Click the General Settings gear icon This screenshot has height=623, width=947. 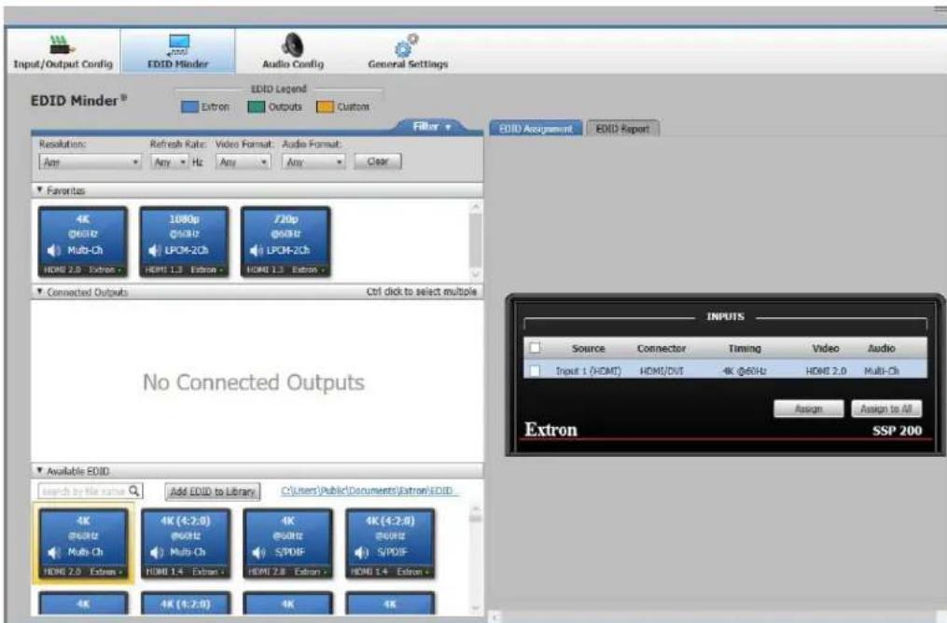406,46
